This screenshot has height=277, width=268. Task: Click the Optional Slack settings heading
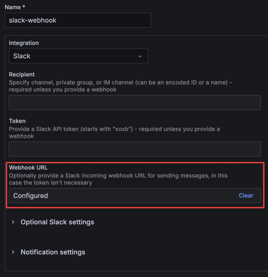(57, 222)
